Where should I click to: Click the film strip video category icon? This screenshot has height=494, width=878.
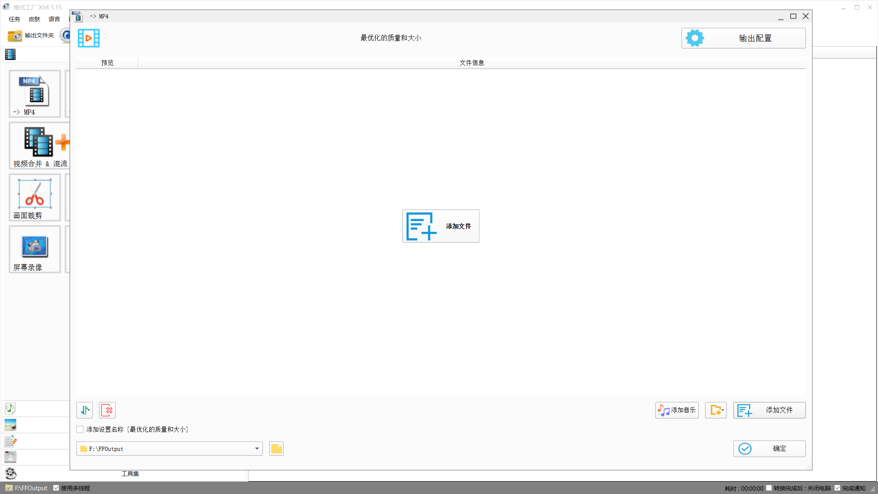tap(10, 54)
